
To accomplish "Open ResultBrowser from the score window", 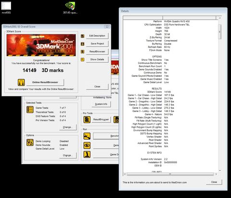I will [97, 52].
